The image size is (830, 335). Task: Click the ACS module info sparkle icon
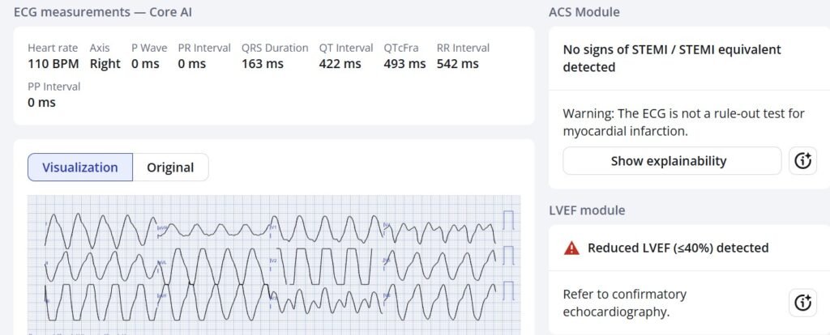802,161
